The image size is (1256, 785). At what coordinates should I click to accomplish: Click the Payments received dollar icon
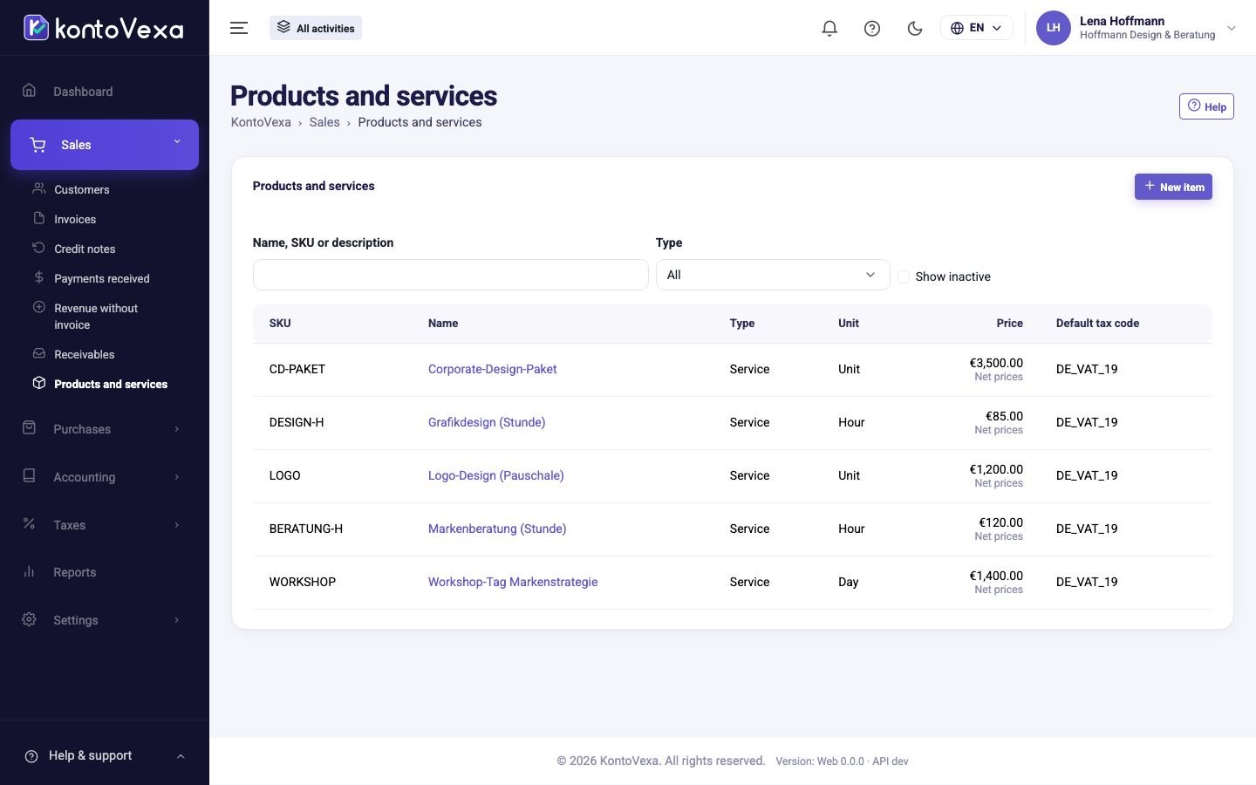click(x=38, y=277)
